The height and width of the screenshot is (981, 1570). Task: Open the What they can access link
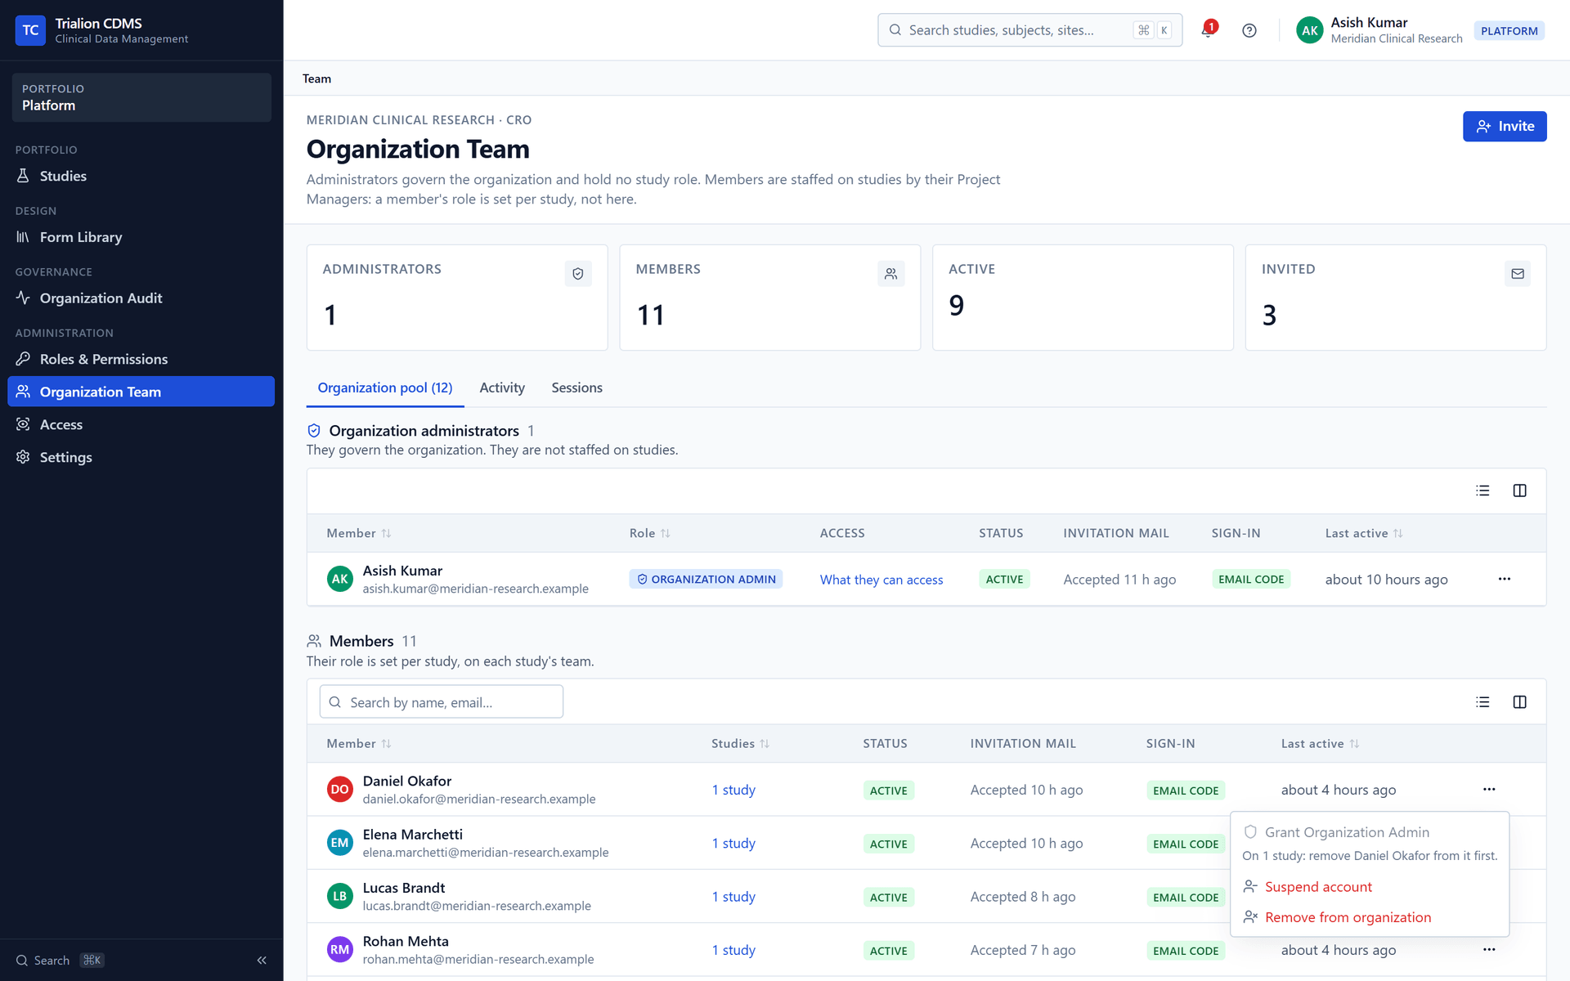[881, 580]
